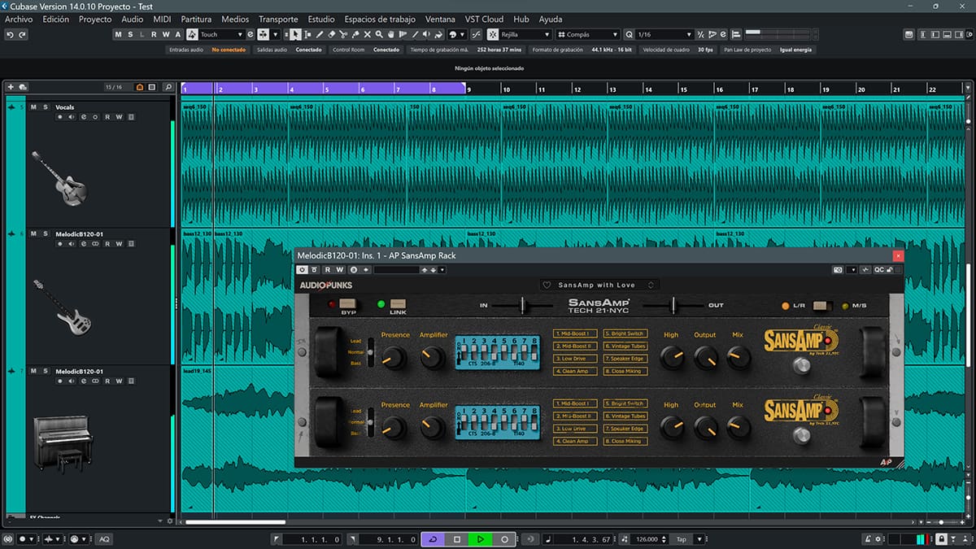Open the Transporte menu
This screenshot has width=976, height=549.
(x=278, y=19)
